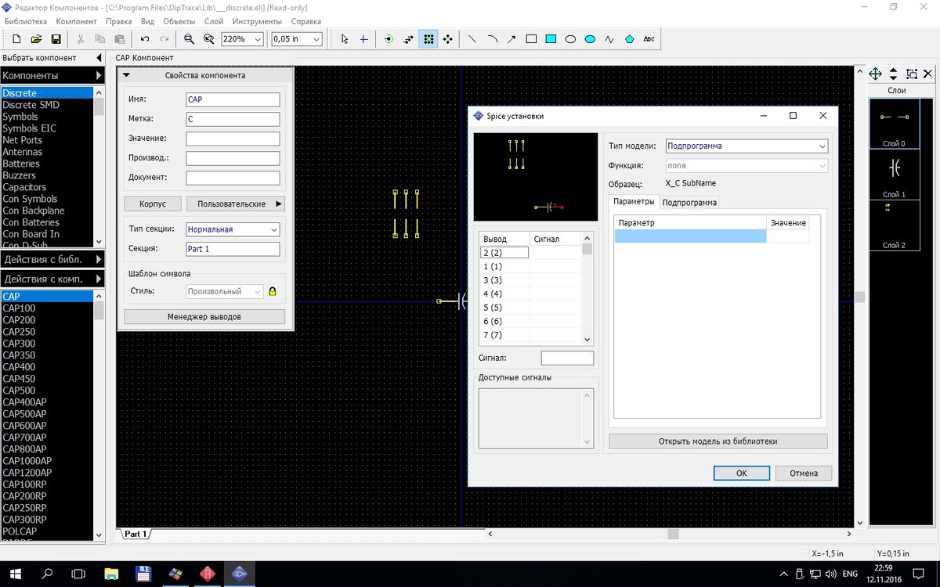Image resolution: width=940 pixels, height=587 pixels.
Task: Toggle the highlighted green dot-grid toolbar button
Action: point(428,38)
